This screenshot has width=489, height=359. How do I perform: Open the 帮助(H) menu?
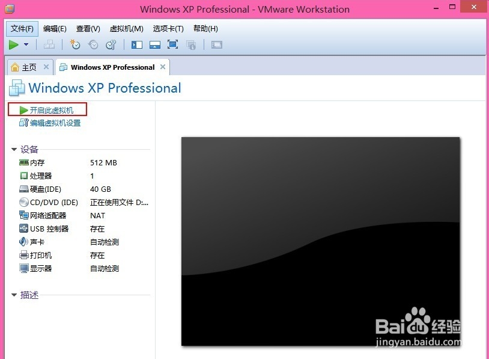tap(205, 29)
